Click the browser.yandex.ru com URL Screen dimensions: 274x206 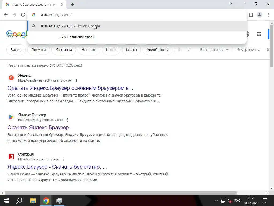(x=41, y=120)
